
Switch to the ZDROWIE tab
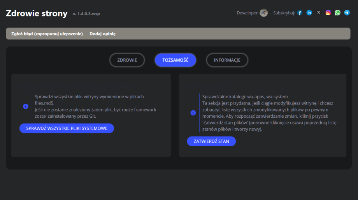coord(127,60)
